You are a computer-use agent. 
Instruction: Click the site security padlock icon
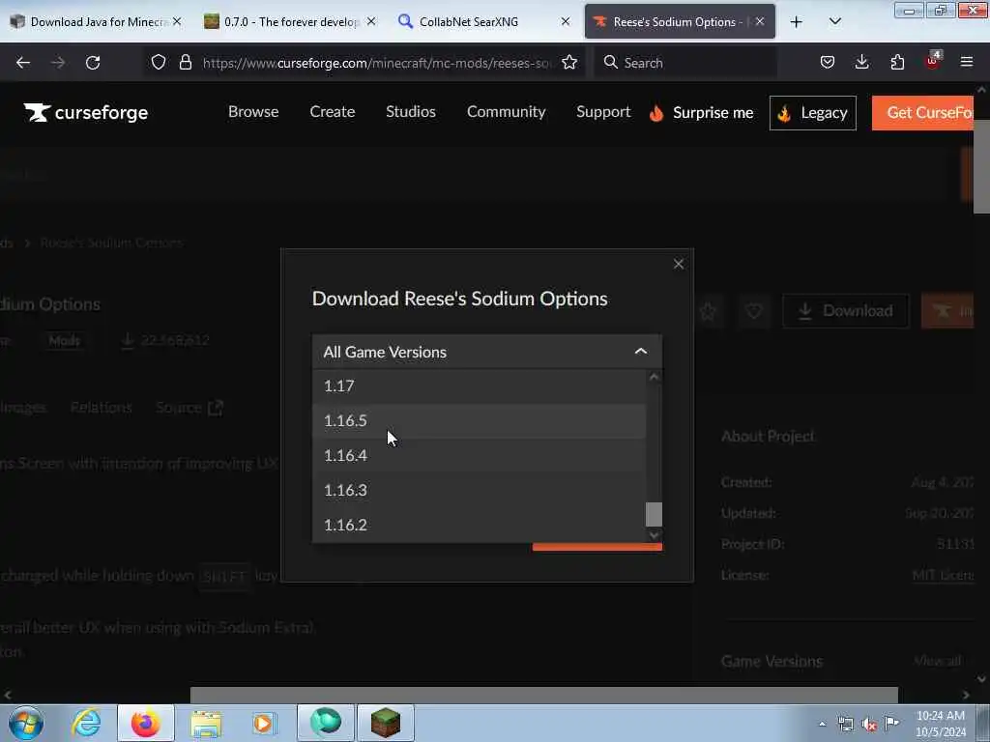[185, 63]
